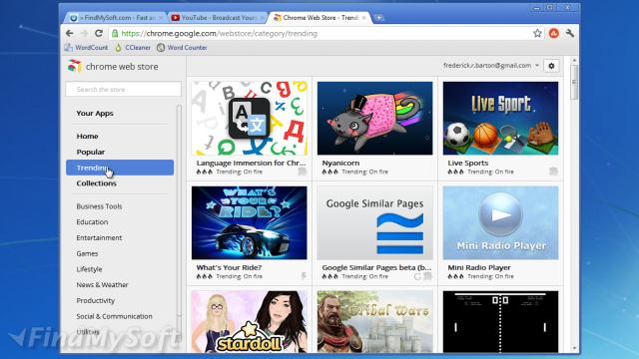Viewport: 639px width, 359px height.
Task: Open Your Apps in the sidebar
Action: pyautogui.click(x=95, y=113)
